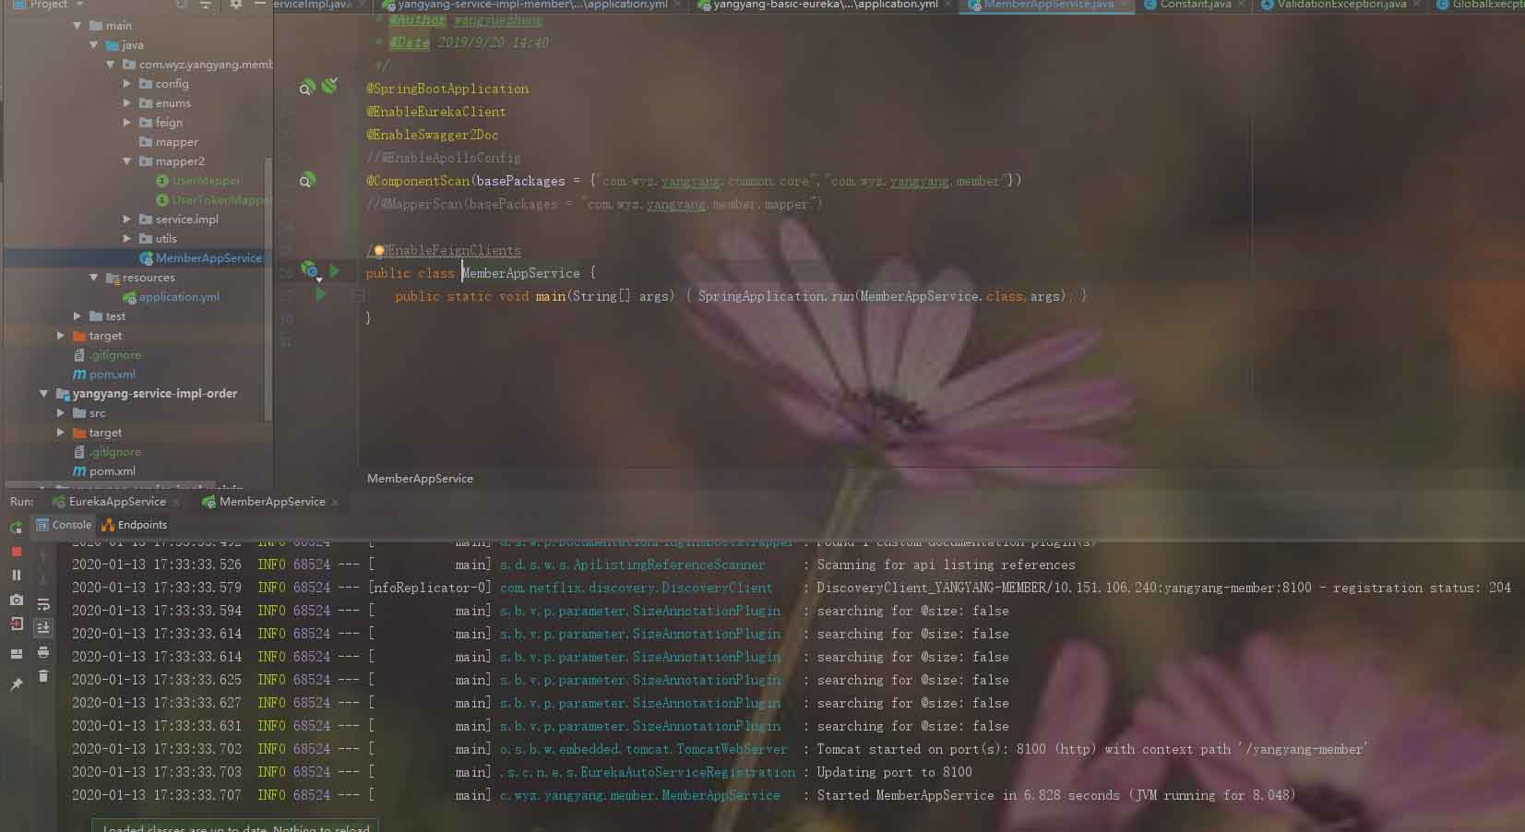Click the Spring bean search gutter icon beside @SpringBootApplication
The height and width of the screenshot is (832, 1525).
tap(306, 88)
